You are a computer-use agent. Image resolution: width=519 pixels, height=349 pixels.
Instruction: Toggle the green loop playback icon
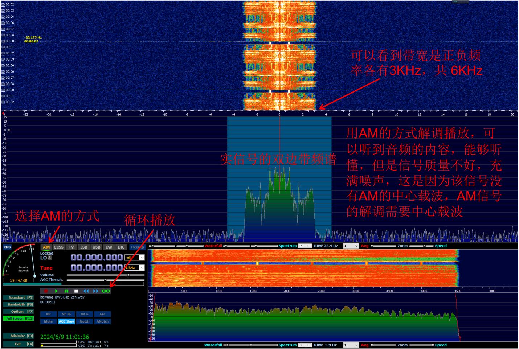(106, 291)
